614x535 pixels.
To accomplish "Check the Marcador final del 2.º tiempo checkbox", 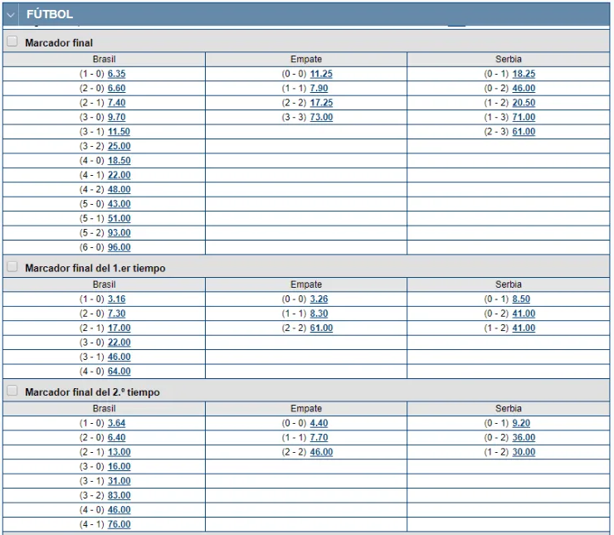I will 12,391.
